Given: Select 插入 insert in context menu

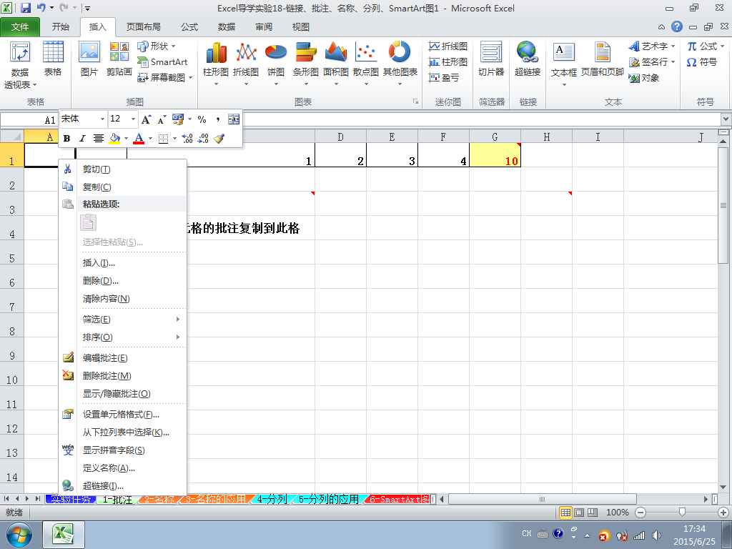Looking at the screenshot, I should pos(123,263).
